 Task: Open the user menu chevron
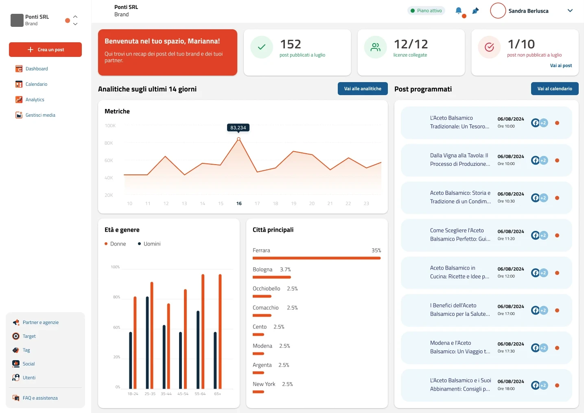click(x=570, y=11)
